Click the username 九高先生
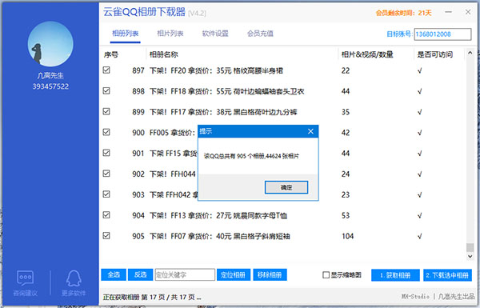 click(x=50, y=75)
